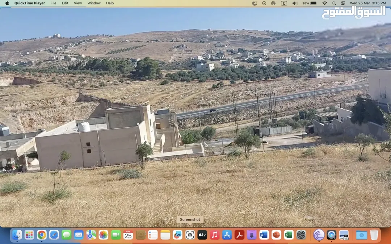The width and height of the screenshot is (391, 244).
Task: Open Calendar showing MAR 25
Action: pyautogui.click(x=128, y=235)
